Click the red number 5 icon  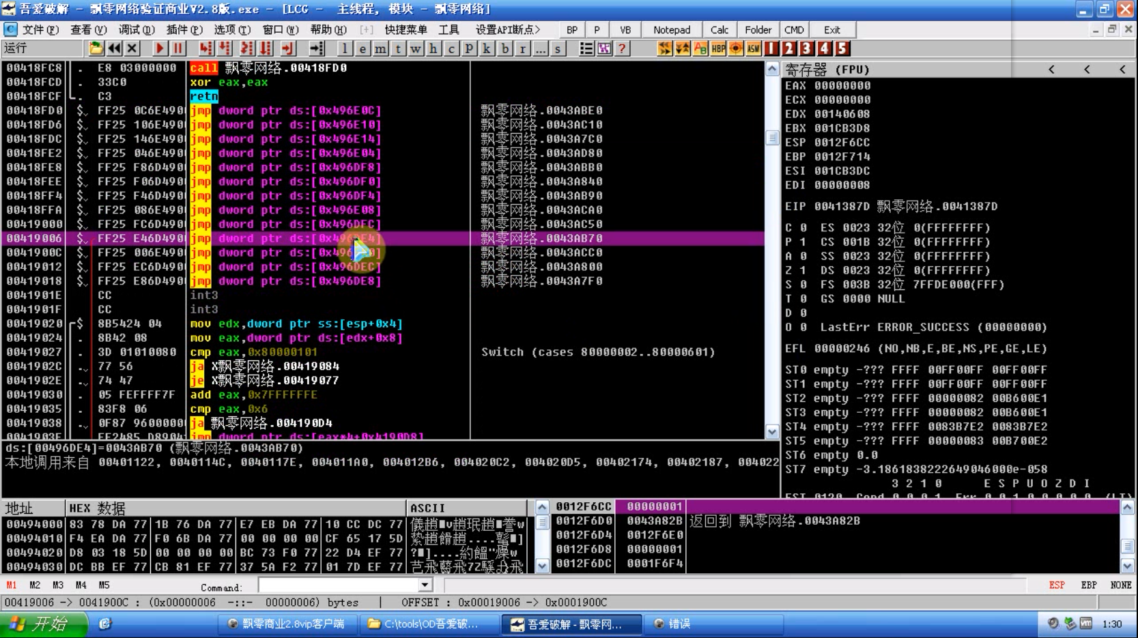[x=842, y=48]
